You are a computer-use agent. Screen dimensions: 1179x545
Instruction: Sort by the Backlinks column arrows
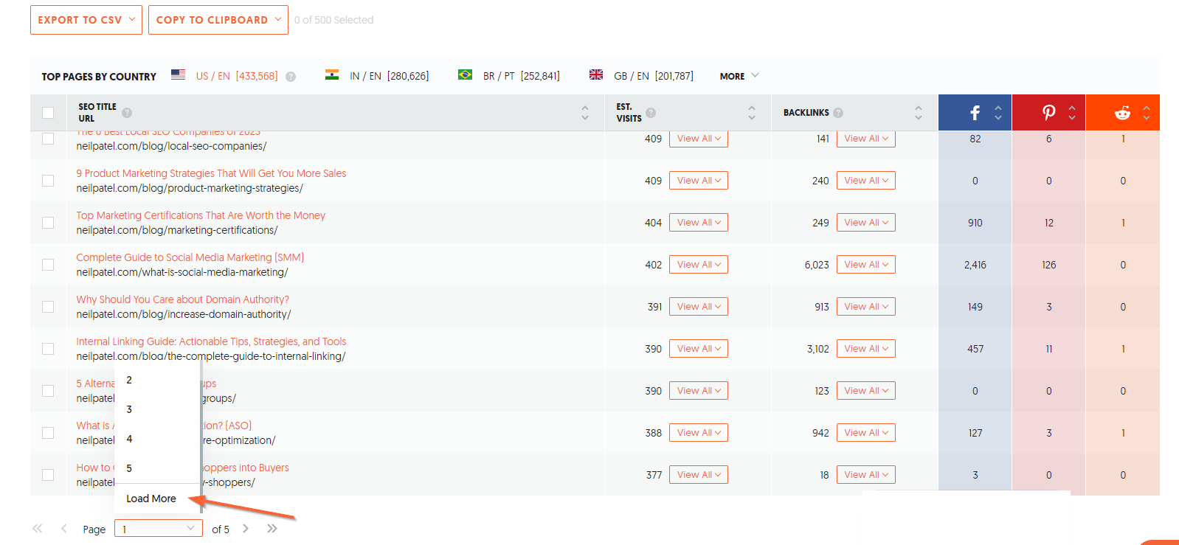[x=919, y=113]
